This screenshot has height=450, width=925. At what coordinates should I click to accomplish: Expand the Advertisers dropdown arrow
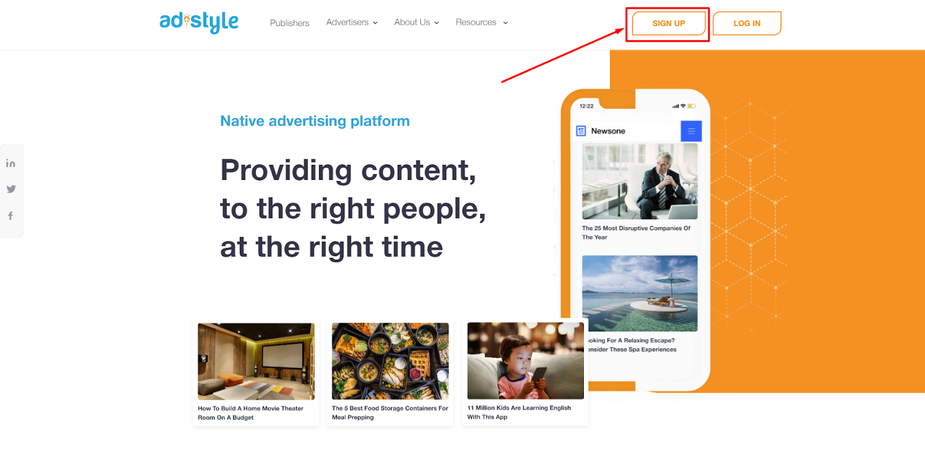click(375, 23)
